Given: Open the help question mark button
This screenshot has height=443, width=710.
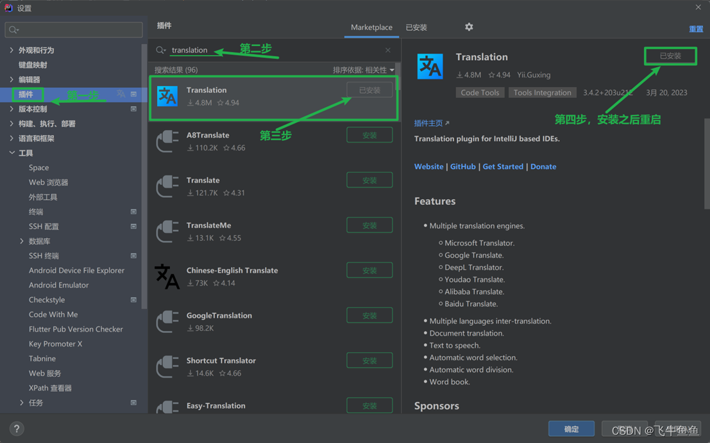Looking at the screenshot, I should (x=17, y=428).
